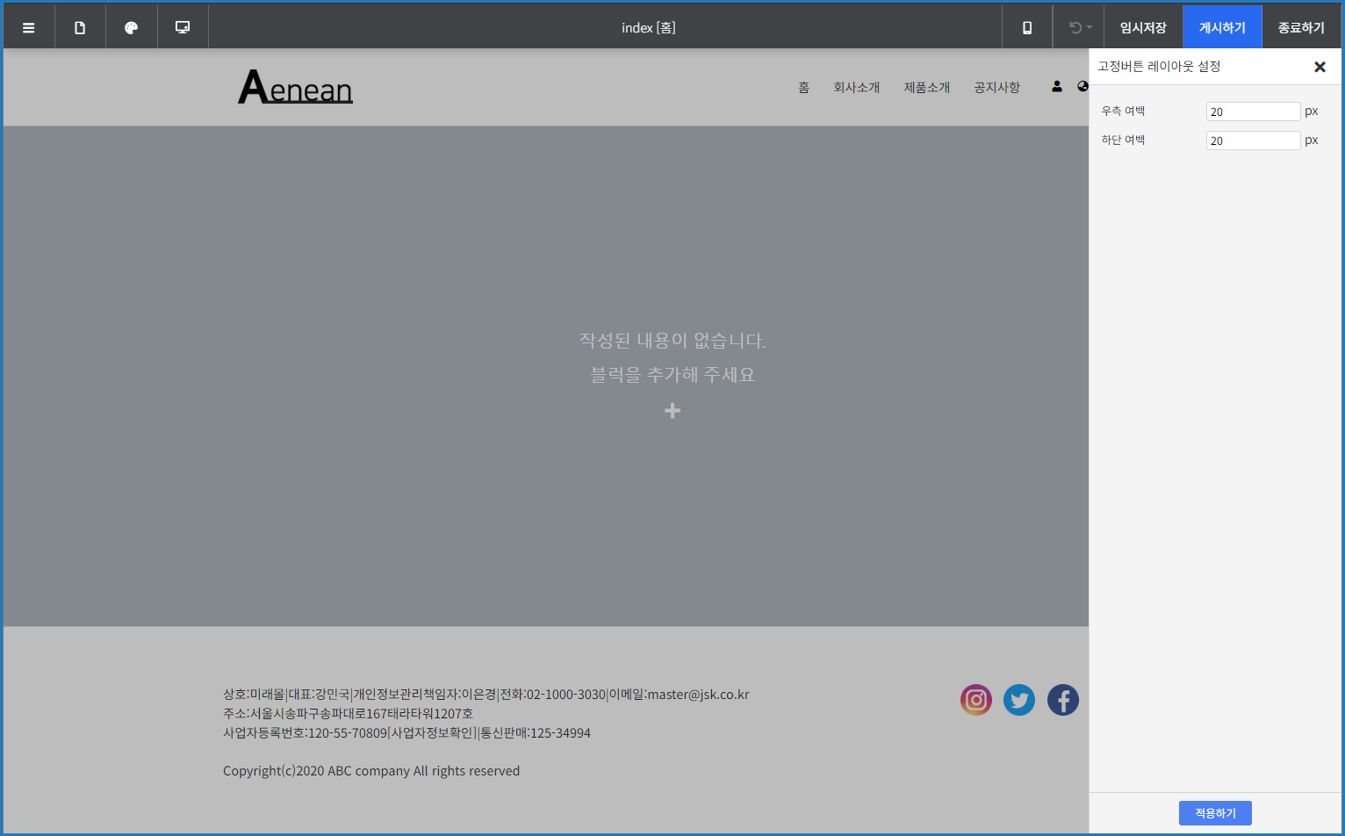Select the 회사소개 menu item
1345x836 pixels.
pyautogui.click(x=856, y=87)
